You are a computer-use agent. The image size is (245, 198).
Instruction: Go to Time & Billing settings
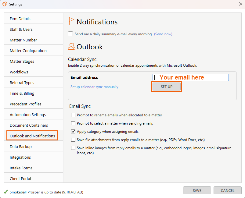[x=34, y=93]
